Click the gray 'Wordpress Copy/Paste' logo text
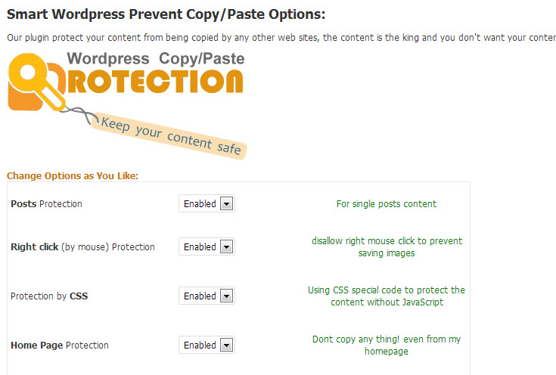This screenshot has width=556, height=375. [x=156, y=58]
